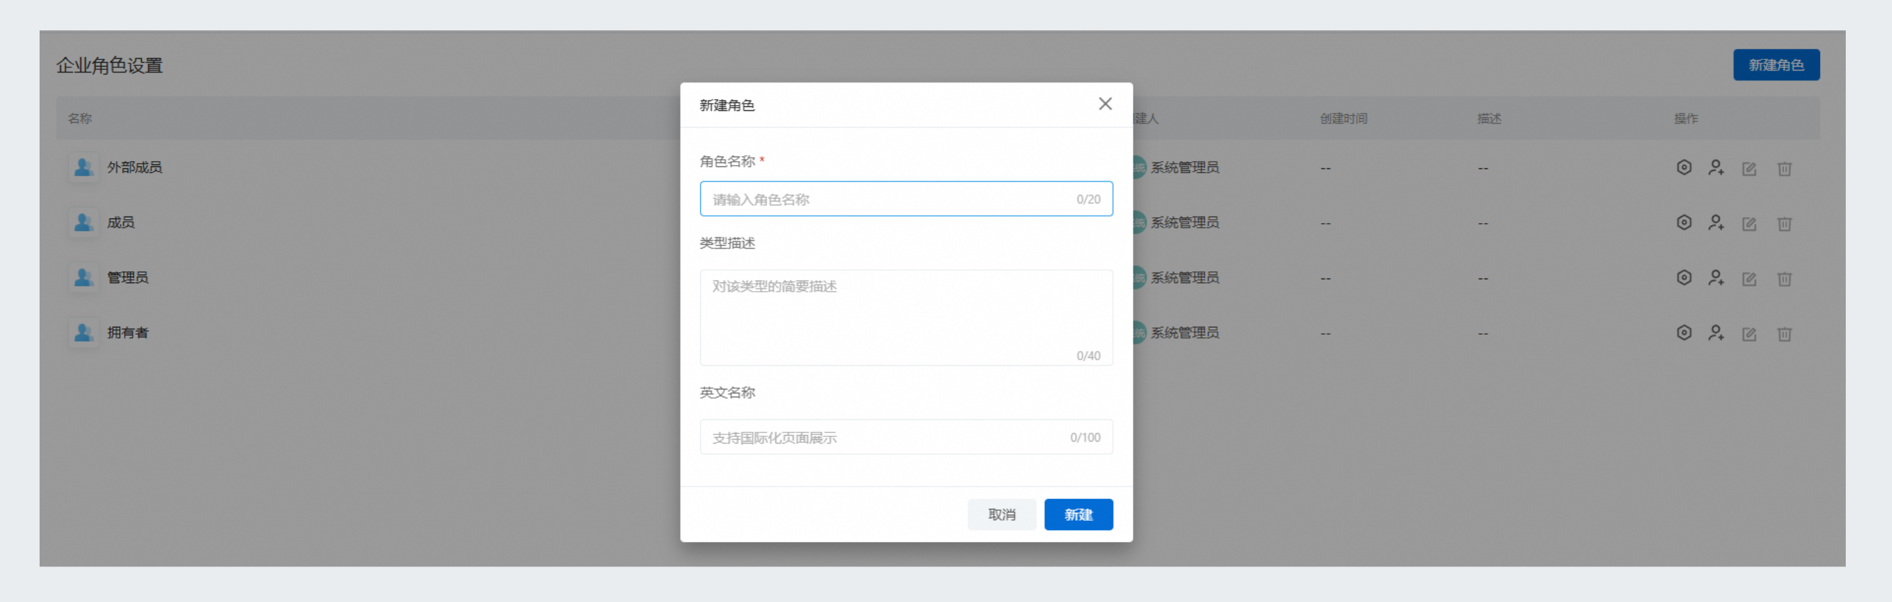The image size is (1892, 602).
Task: Delete icon in 外部成员 row
Action: point(1784,169)
